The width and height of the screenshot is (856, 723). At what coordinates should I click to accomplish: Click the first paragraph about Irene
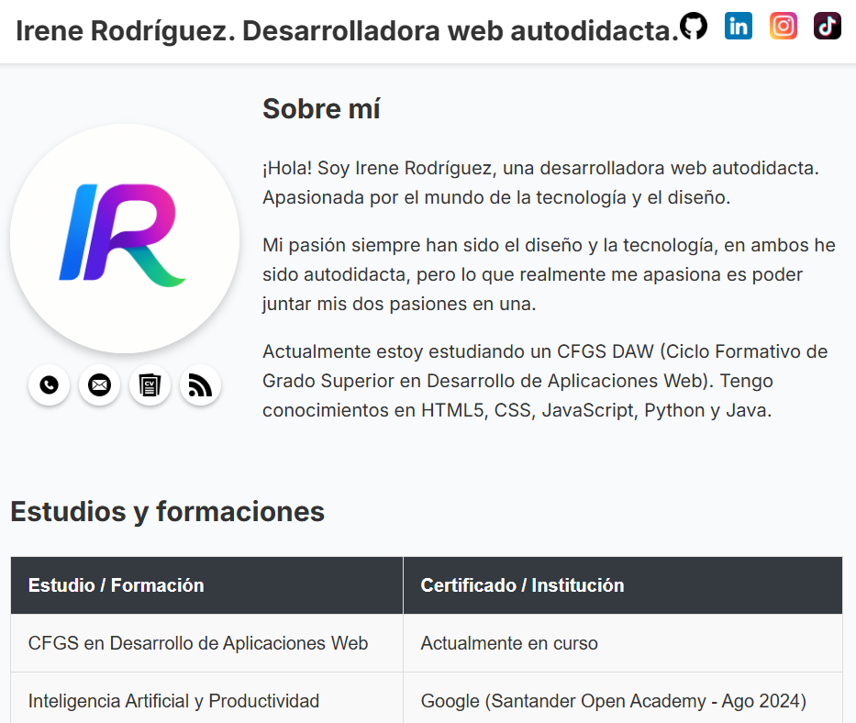pyautogui.click(x=541, y=184)
